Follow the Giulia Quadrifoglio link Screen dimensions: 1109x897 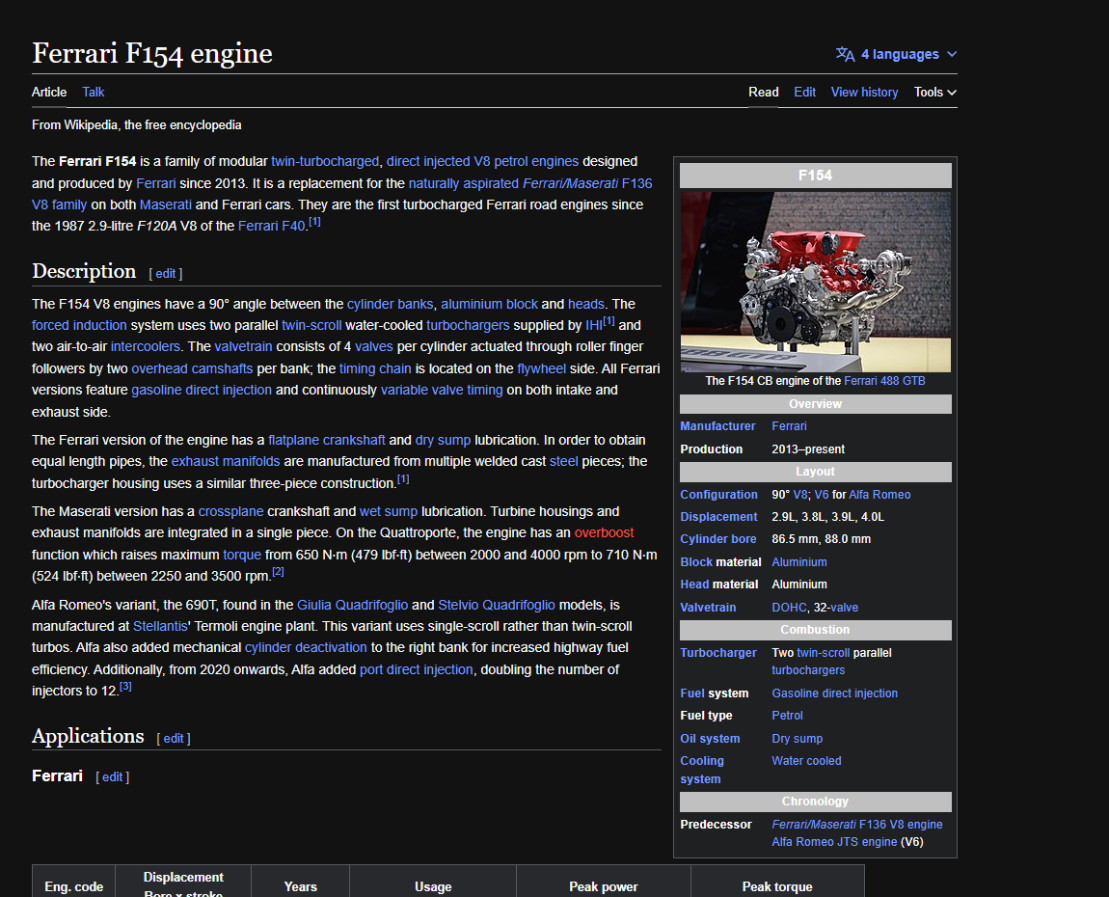point(352,605)
